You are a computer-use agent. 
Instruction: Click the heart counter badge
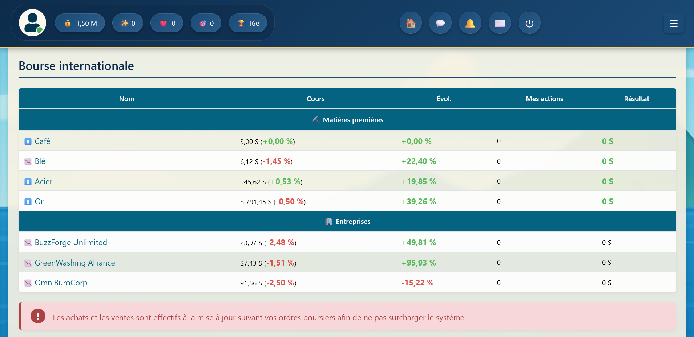[x=167, y=23]
